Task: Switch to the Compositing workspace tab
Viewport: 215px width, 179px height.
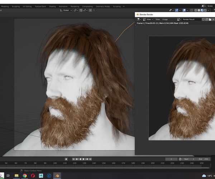Action: [x=87, y=6]
